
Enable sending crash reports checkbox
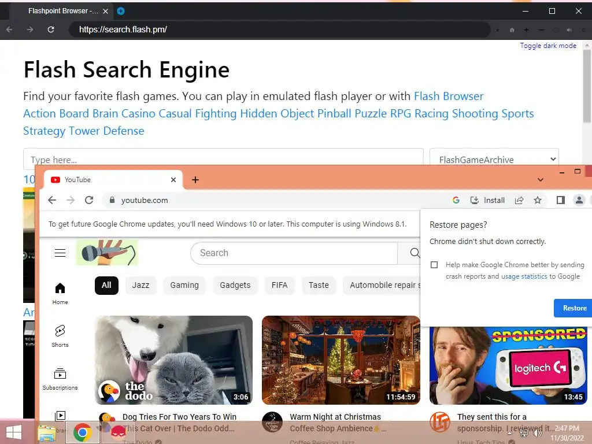(x=434, y=265)
